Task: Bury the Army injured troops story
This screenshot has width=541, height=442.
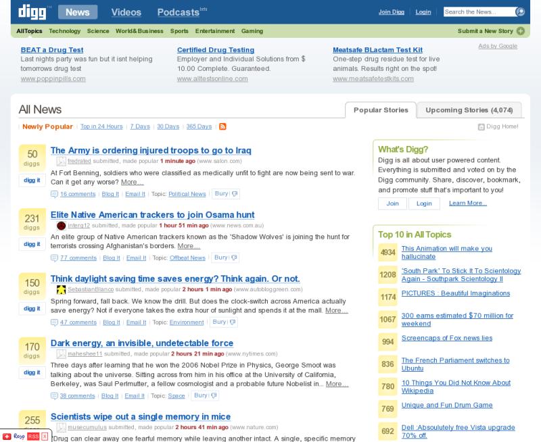Action: (226, 194)
